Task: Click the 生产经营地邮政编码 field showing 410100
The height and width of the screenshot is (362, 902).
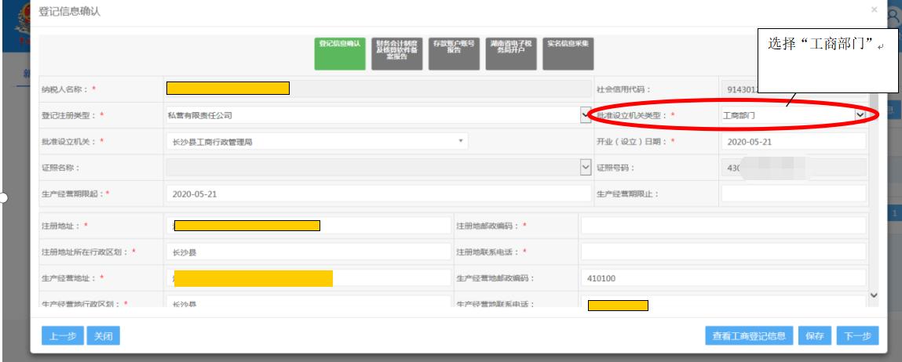Action: point(723,278)
